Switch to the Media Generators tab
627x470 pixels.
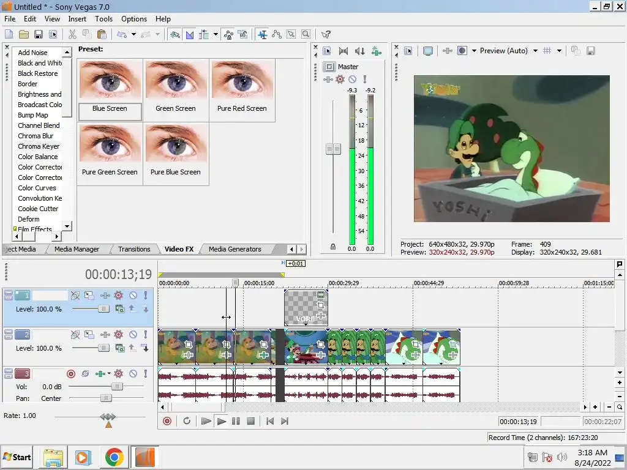[x=235, y=249]
